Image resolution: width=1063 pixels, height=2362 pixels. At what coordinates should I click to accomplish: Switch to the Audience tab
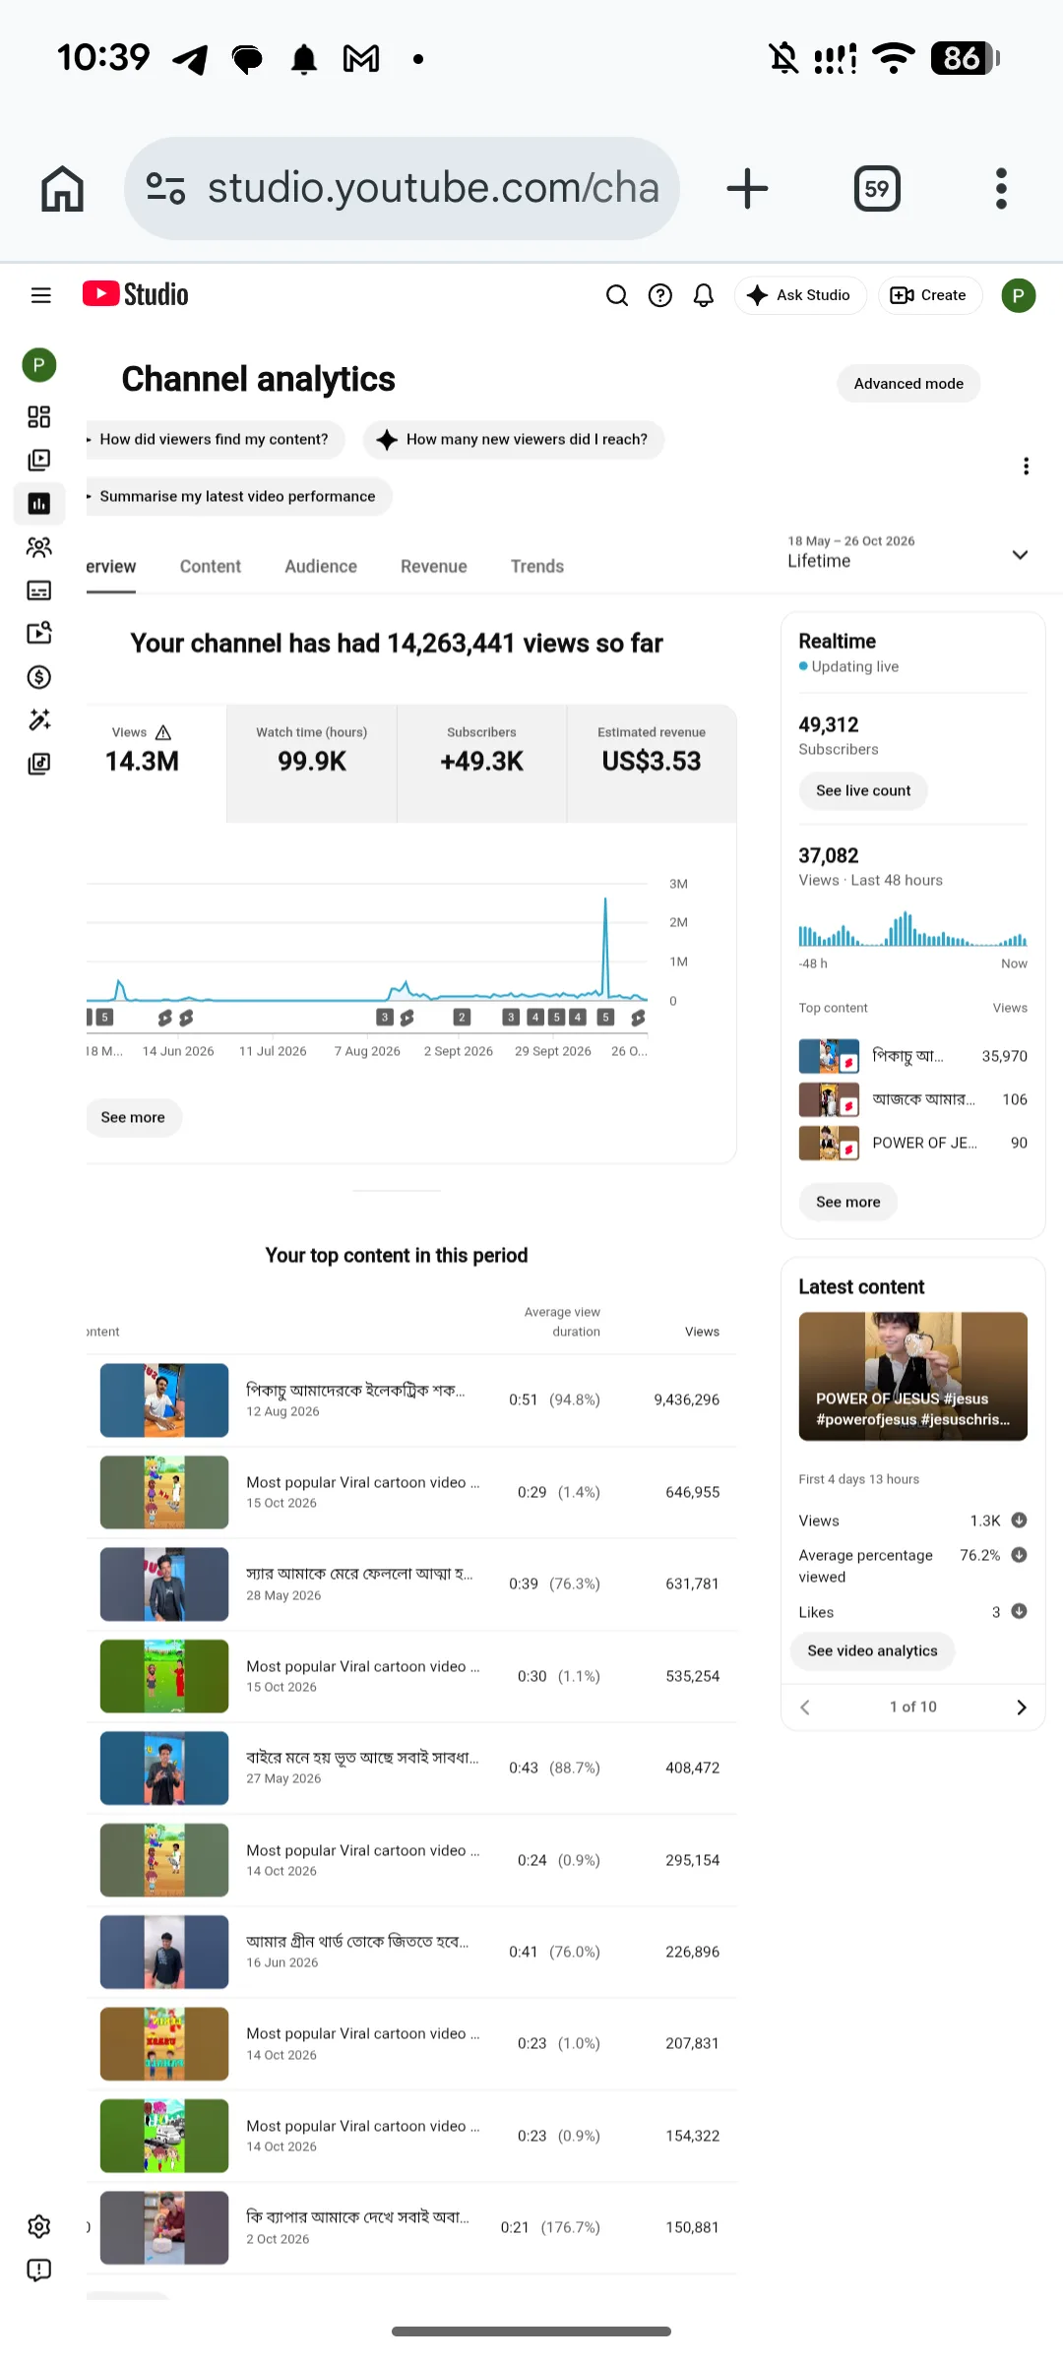[x=321, y=567]
